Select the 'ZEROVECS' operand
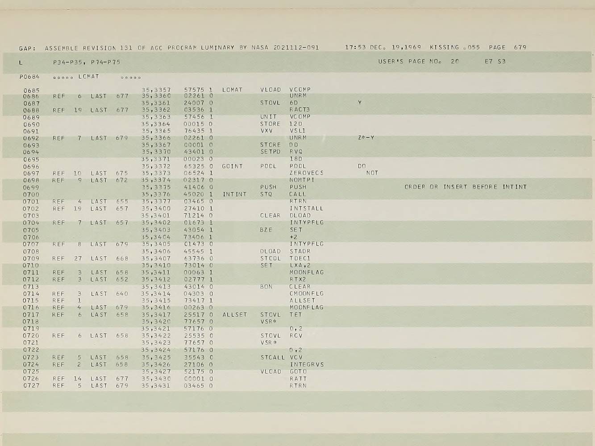Screen dimensions: 595x446 pyautogui.click(x=306, y=173)
